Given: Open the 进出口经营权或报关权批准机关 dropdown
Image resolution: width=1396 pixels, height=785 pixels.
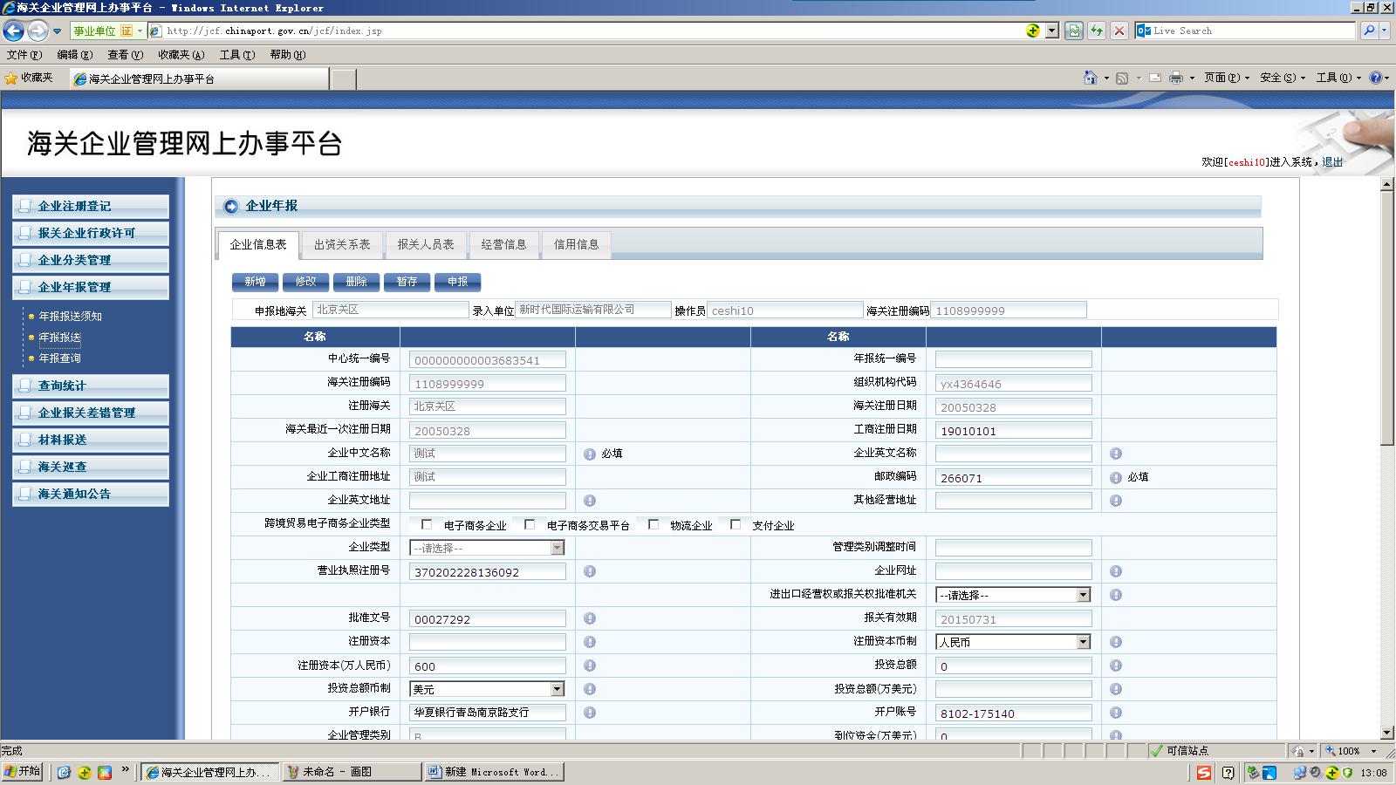Looking at the screenshot, I should (x=1083, y=595).
